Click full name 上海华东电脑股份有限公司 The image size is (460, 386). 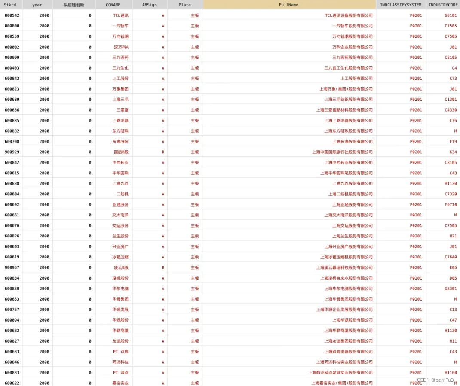pos(349,289)
